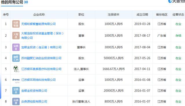The height and width of the screenshot is (106, 185).
Task: Open 宝银金投资有限公司 link
Action: click(x=34, y=91)
